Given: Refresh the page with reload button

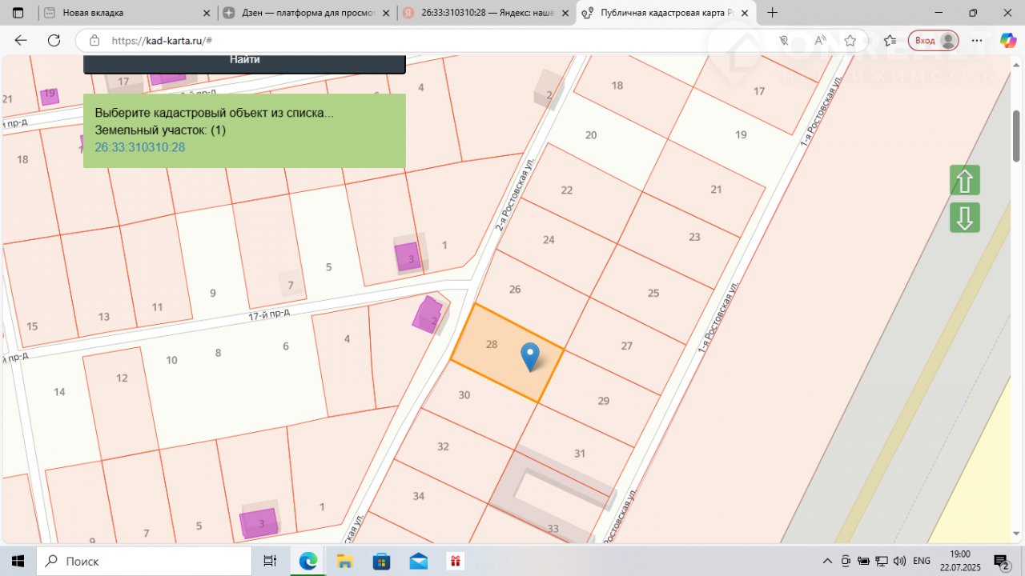Looking at the screenshot, I should [54, 41].
